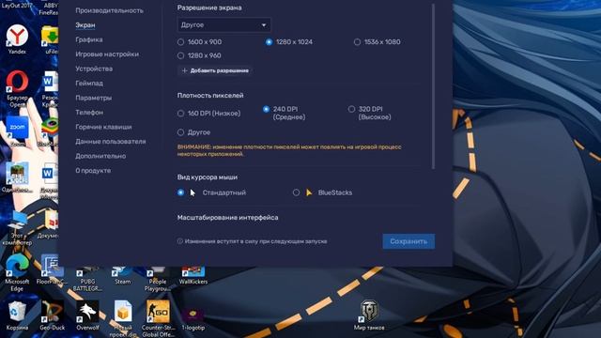601x338 pixels.
Task: Open Данные пользователя in the sidebar
Action: click(x=111, y=142)
